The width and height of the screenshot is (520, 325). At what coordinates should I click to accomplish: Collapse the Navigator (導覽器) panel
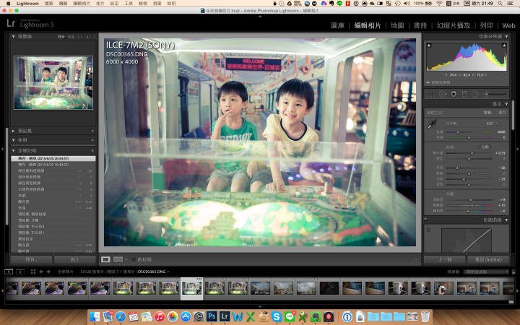[x=13, y=37]
